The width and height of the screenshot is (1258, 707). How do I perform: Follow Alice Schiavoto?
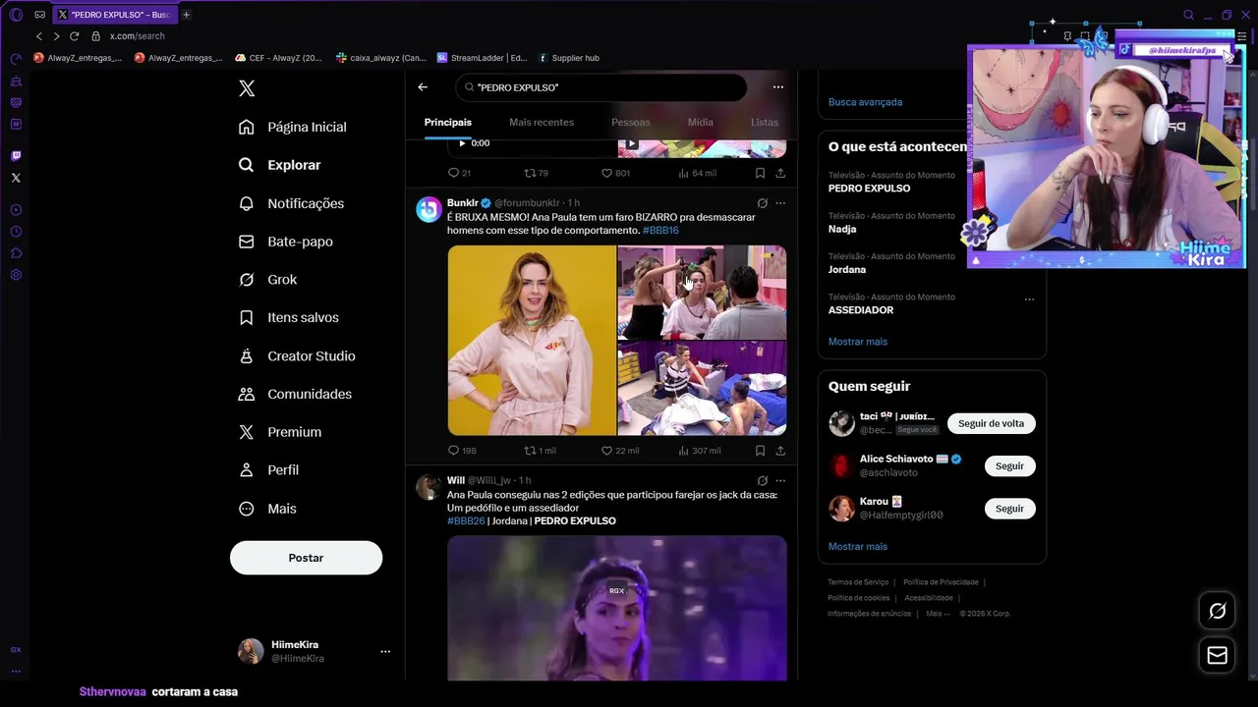pyautogui.click(x=1009, y=466)
